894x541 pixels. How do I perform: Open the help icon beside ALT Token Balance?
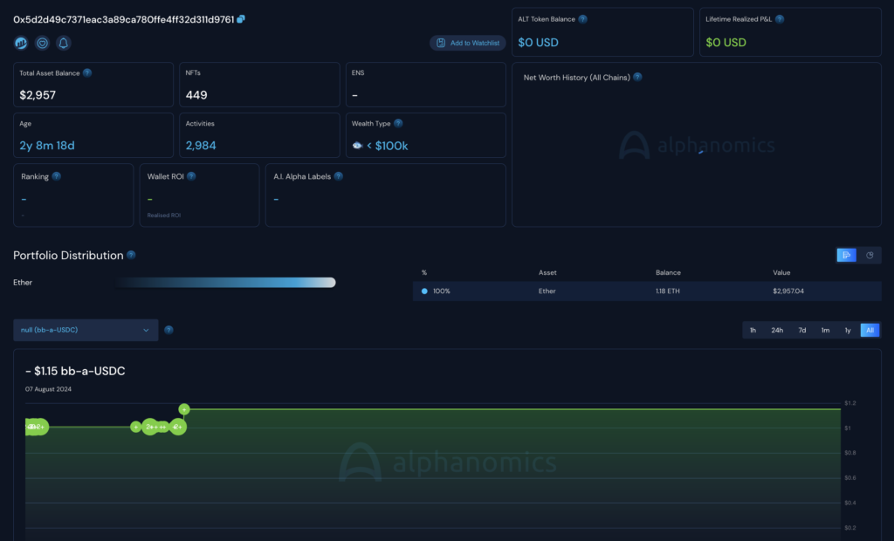pos(582,19)
